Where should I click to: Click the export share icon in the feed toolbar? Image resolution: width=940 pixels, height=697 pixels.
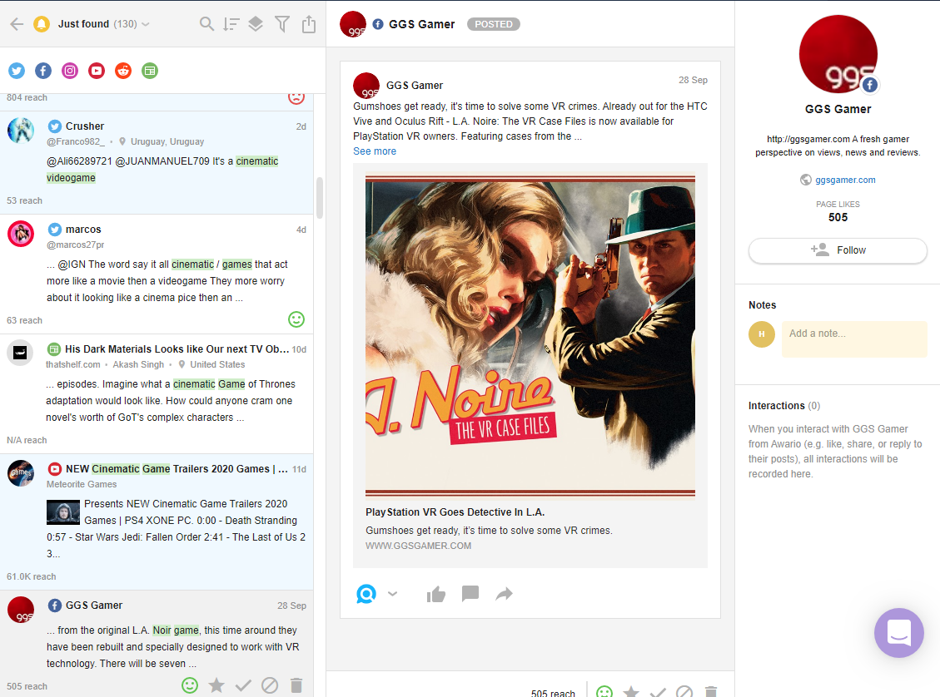(309, 24)
